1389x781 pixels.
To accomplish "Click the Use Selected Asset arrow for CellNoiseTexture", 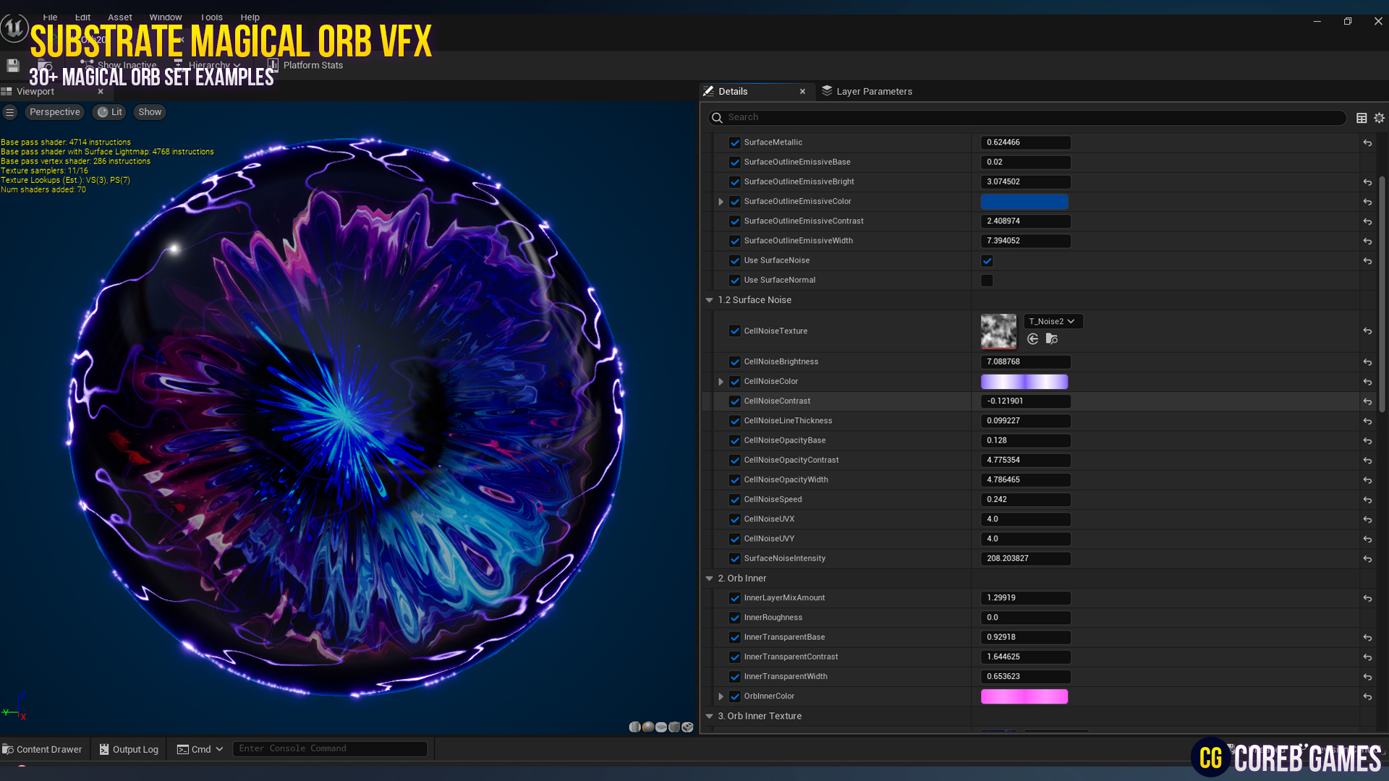I will [x=1033, y=338].
